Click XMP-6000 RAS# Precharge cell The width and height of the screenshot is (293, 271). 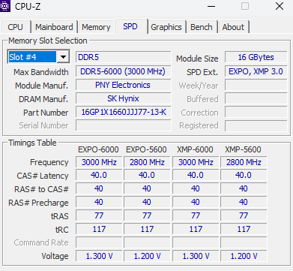pyautogui.click(x=196, y=202)
